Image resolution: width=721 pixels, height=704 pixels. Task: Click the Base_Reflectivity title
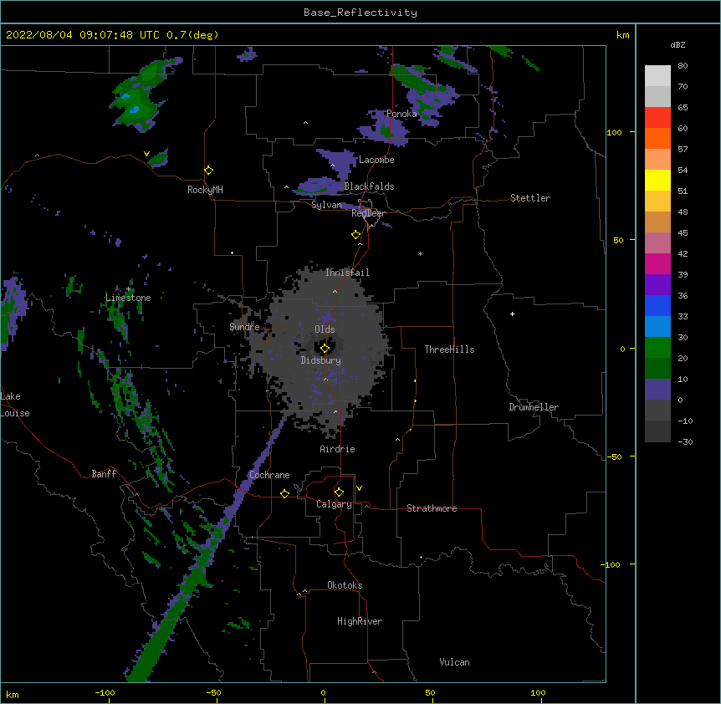coord(360,13)
